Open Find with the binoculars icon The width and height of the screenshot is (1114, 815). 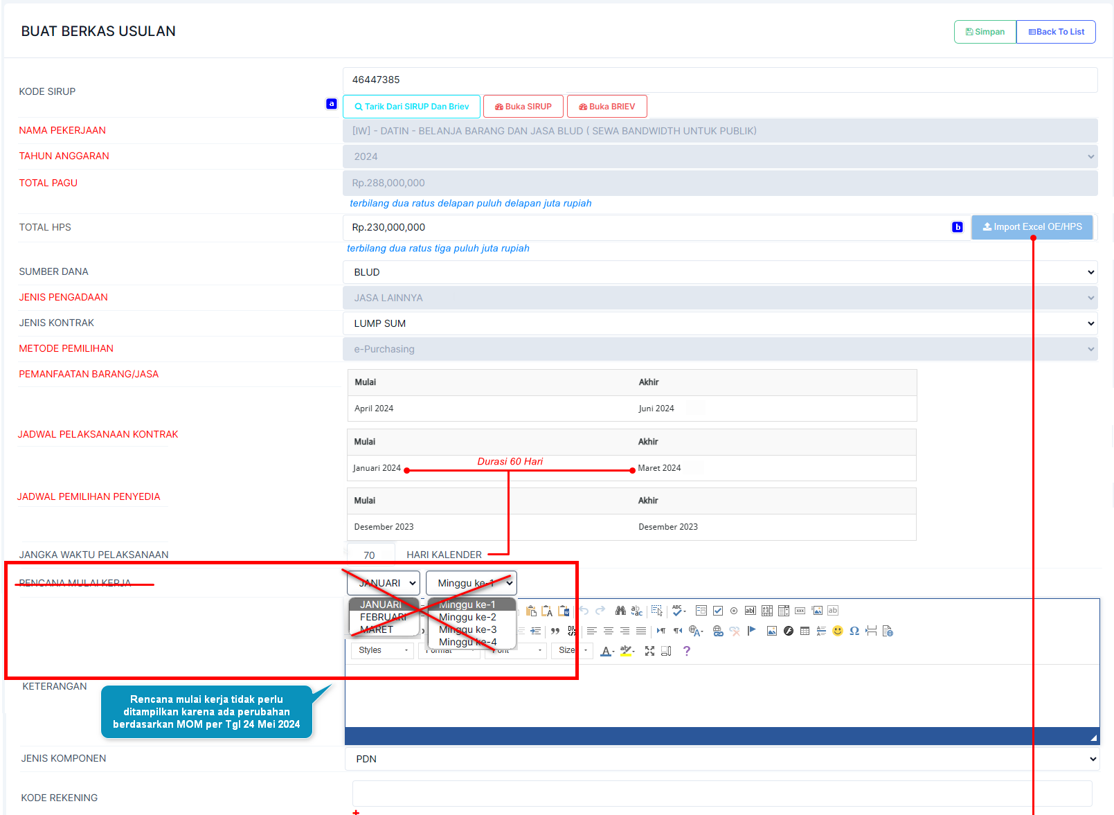click(620, 611)
